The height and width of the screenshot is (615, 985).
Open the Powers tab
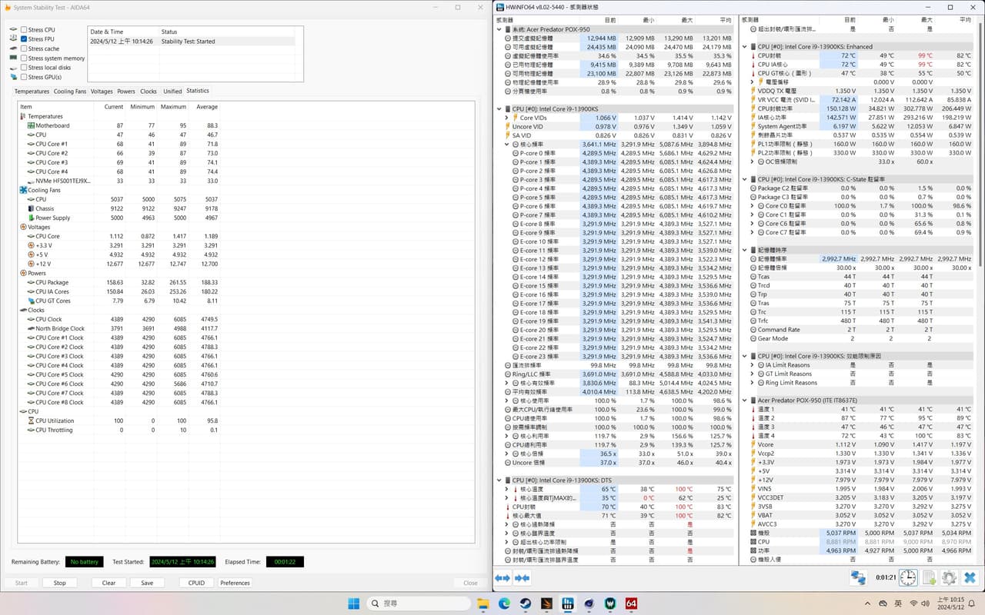click(x=126, y=91)
